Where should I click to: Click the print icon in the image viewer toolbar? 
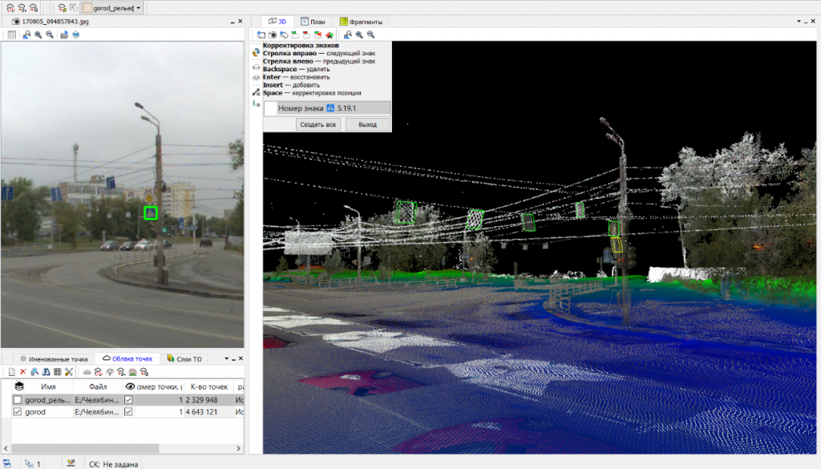coord(76,34)
